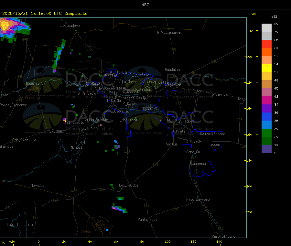Click the Nihuil label
Screen dimensions: 291x246
[x=76, y=147]
